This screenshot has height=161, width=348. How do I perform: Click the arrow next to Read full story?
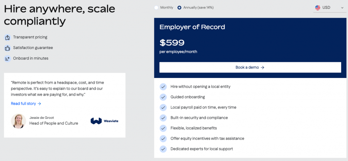point(39,103)
